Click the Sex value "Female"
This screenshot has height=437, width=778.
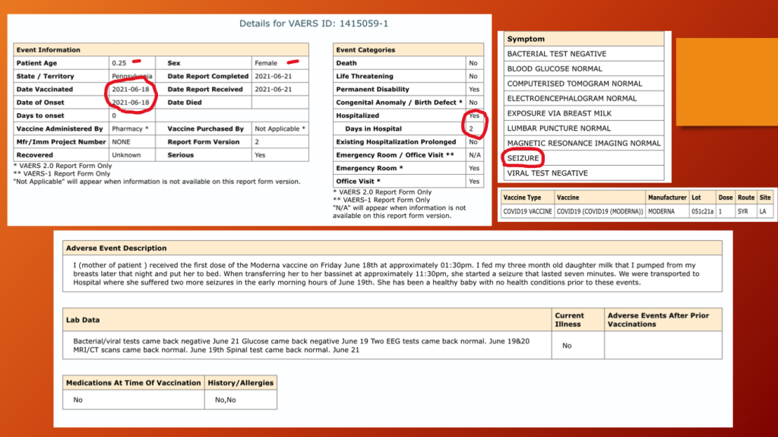[266, 63]
